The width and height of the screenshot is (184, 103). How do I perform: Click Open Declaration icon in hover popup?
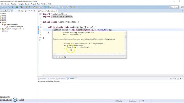(x=62, y=57)
